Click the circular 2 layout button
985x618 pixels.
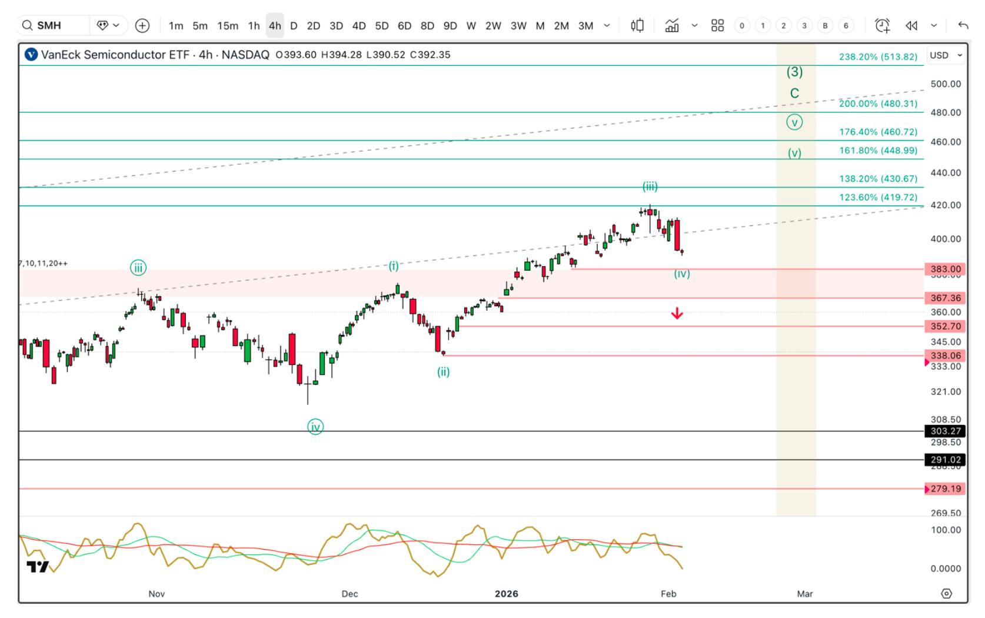(783, 25)
